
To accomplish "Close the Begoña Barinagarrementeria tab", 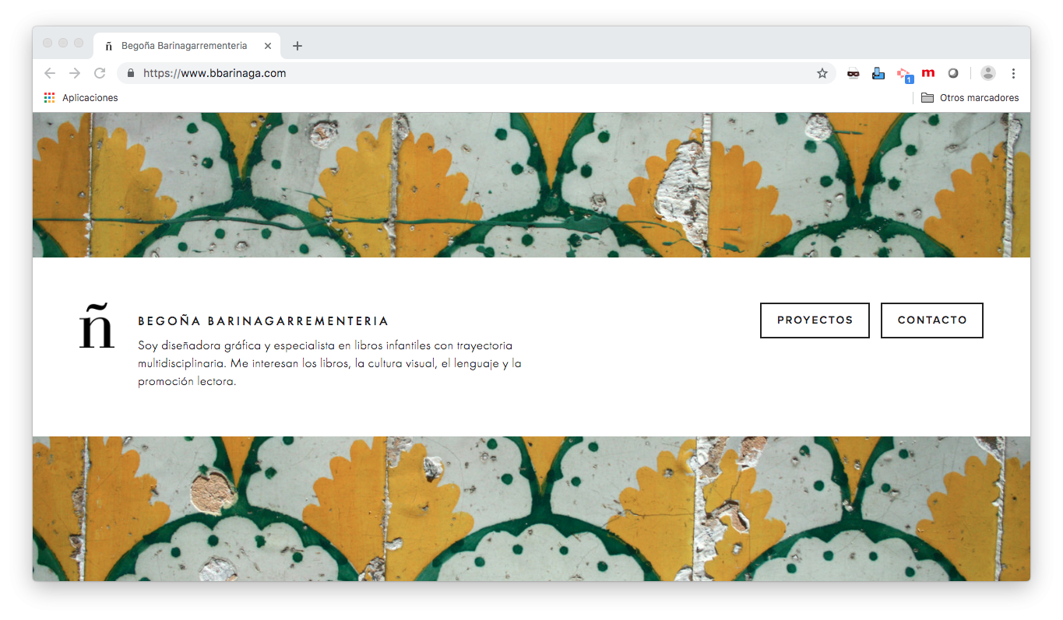I will tap(268, 46).
